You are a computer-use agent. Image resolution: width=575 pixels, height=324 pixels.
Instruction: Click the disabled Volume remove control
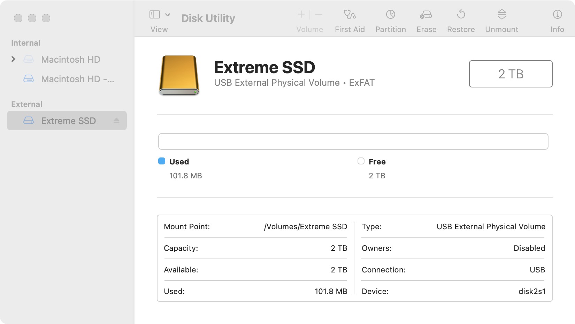point(318,14)
